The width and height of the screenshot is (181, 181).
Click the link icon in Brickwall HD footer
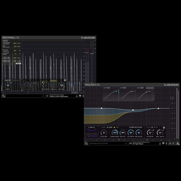point(4,96)
